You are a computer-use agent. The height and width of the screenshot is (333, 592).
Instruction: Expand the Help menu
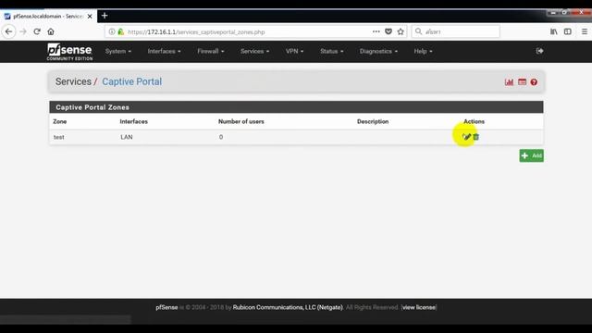pos(423,51)
